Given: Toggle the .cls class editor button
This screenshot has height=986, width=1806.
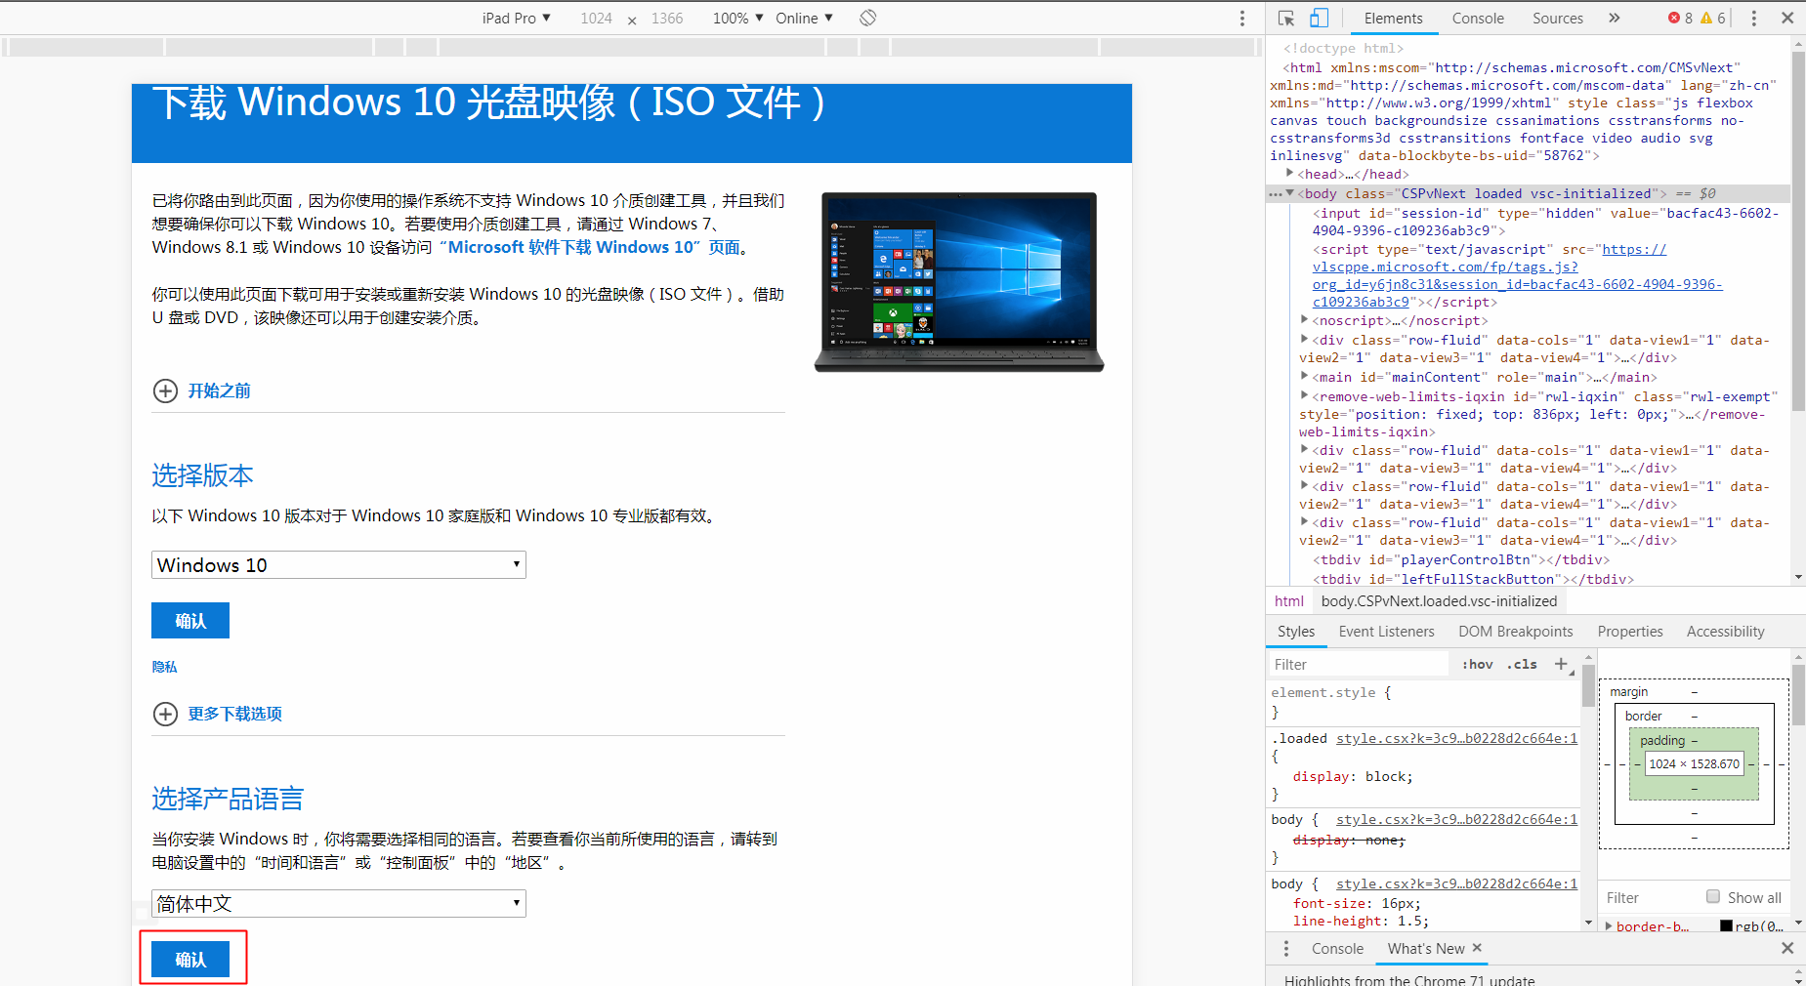Looking at the screenshot, I should click(x=1522, y=664).
